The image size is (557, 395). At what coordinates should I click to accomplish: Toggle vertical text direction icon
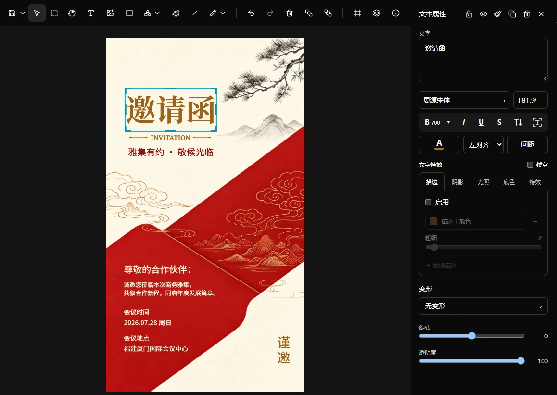pyautogui.click(x=518, y=122)
